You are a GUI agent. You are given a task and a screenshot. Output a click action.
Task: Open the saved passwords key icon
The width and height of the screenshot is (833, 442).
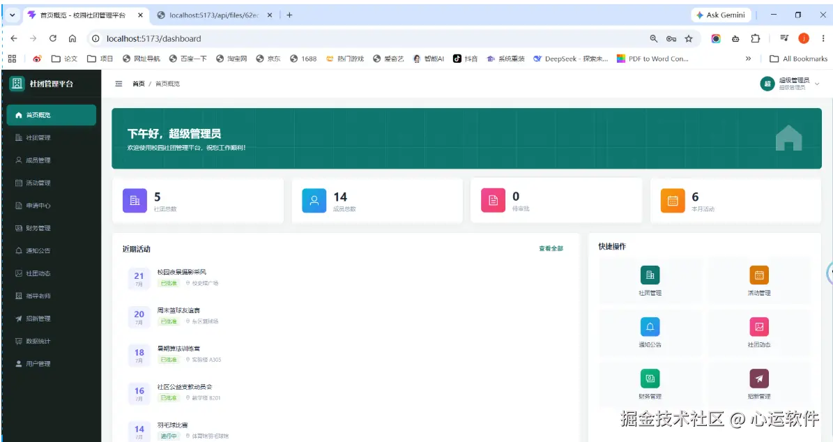(x=671, y=38)
